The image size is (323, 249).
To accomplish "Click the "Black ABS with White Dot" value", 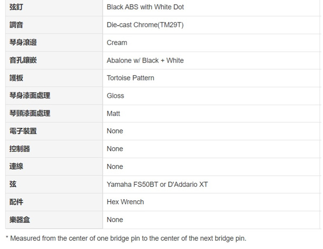I will coord(145,7).
